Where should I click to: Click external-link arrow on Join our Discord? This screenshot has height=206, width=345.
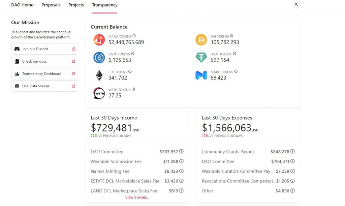73,49
